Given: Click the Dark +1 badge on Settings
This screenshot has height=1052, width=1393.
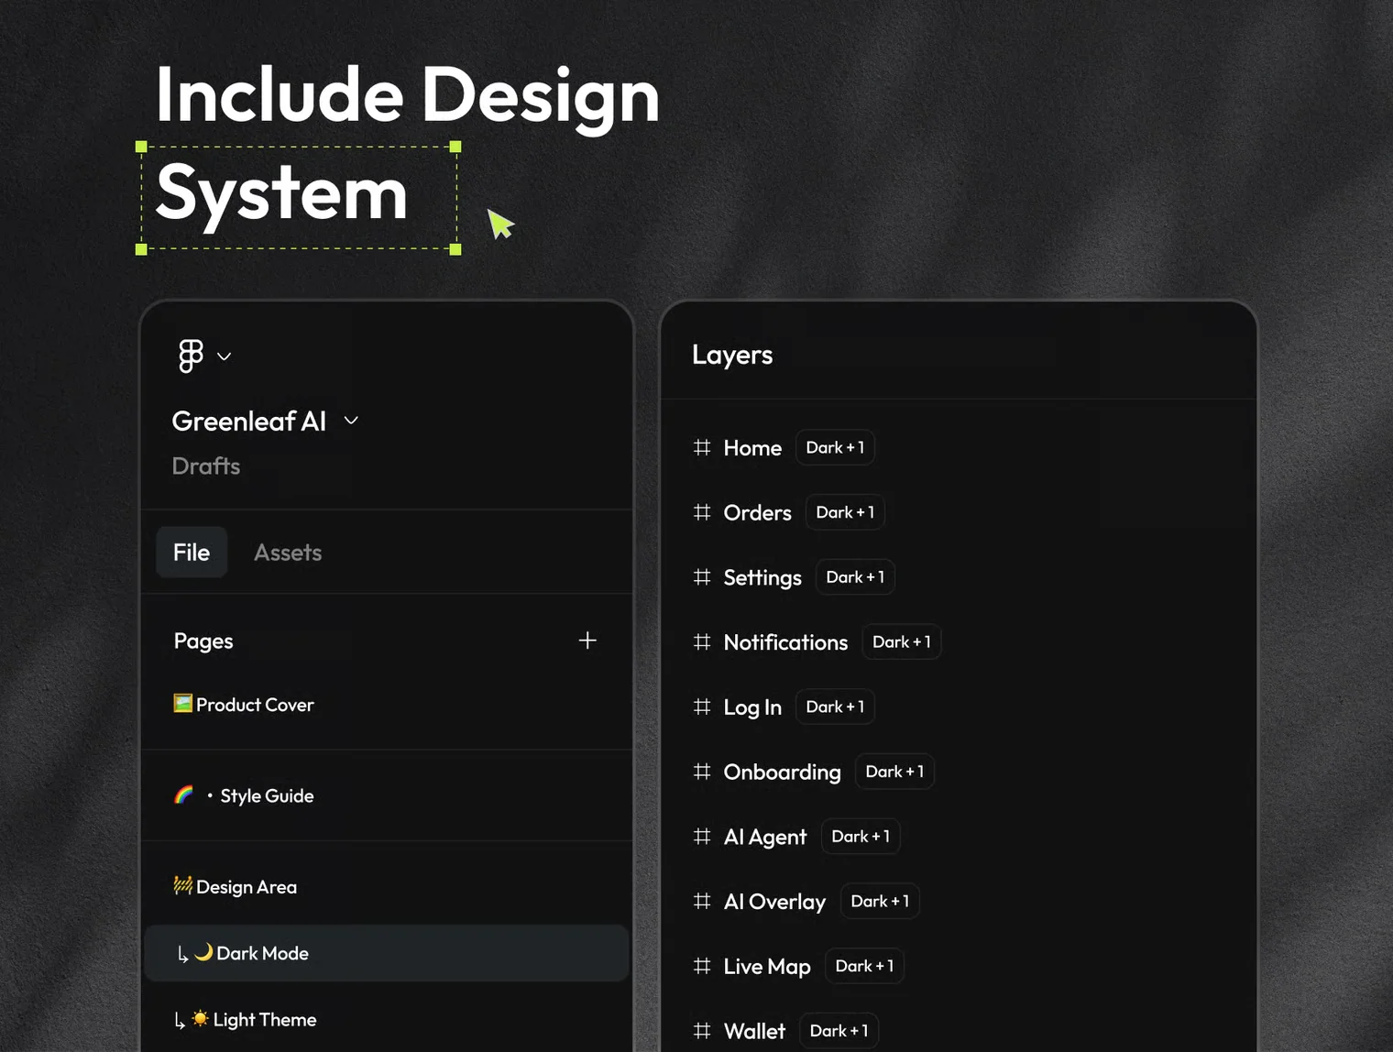Looking at the screenshot, I should coord(855,577).
